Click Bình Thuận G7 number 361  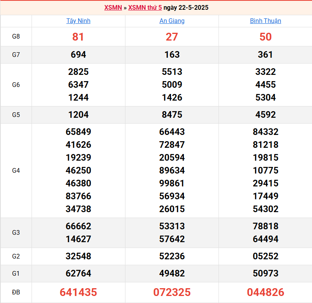(265, 55)
